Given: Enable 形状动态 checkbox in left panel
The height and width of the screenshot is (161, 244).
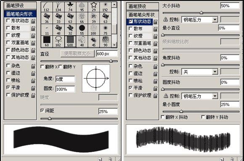Looking at the screenshot, I should click(x=8, y=21).
